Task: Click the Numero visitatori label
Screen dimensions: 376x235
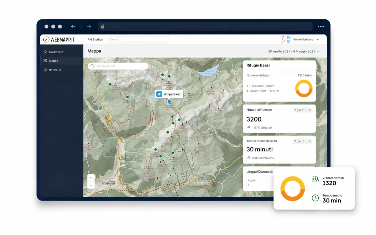Action: (258, 76)
